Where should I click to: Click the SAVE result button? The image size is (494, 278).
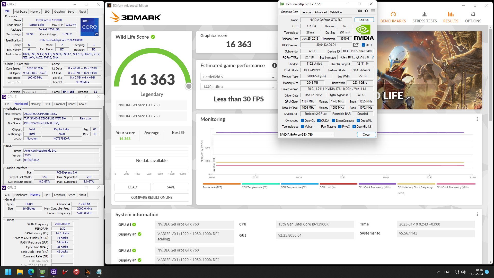pyautogui.click(x=171, y=187)
